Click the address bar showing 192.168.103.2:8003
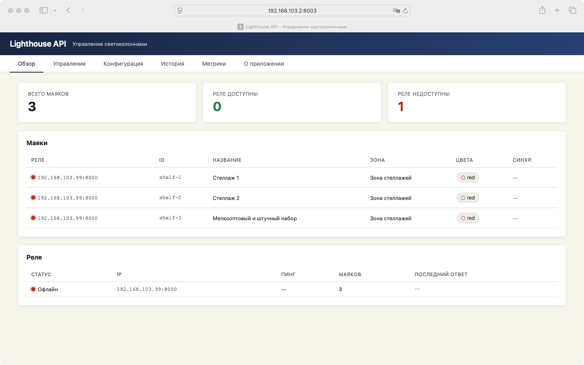The image size is (584, 365). pyautogui.click(x=292, y=11)
